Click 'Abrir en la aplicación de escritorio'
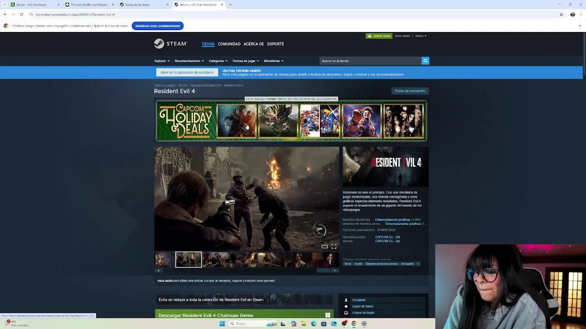The width and height of the screenshot is (586, 329). coord(187,72)
